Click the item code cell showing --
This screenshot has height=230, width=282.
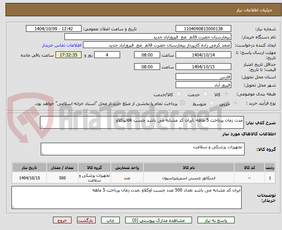pyautogui.click(x=249, y=178)
